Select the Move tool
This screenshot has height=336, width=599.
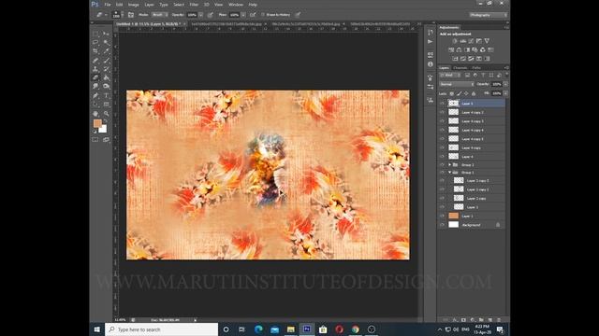(106, 34)
